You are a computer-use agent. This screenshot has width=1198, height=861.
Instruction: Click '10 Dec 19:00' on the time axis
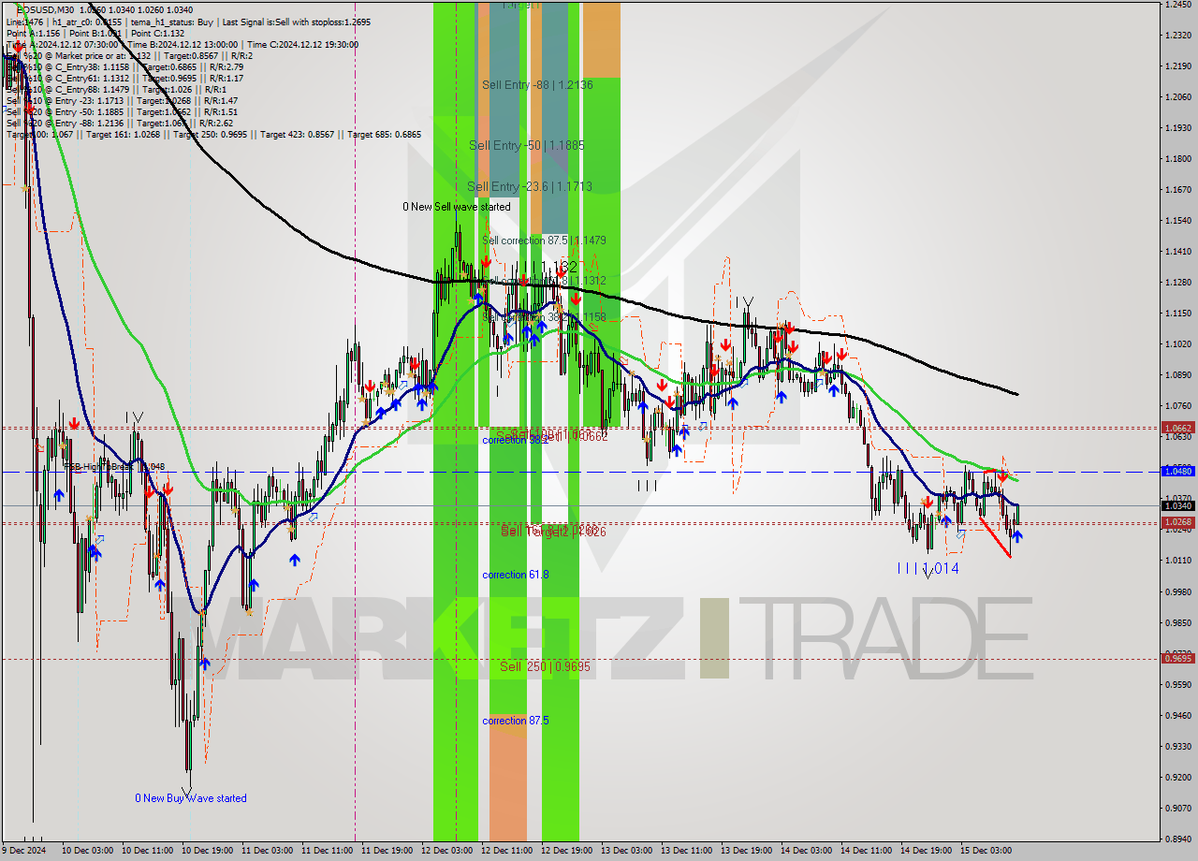[208, 851]
